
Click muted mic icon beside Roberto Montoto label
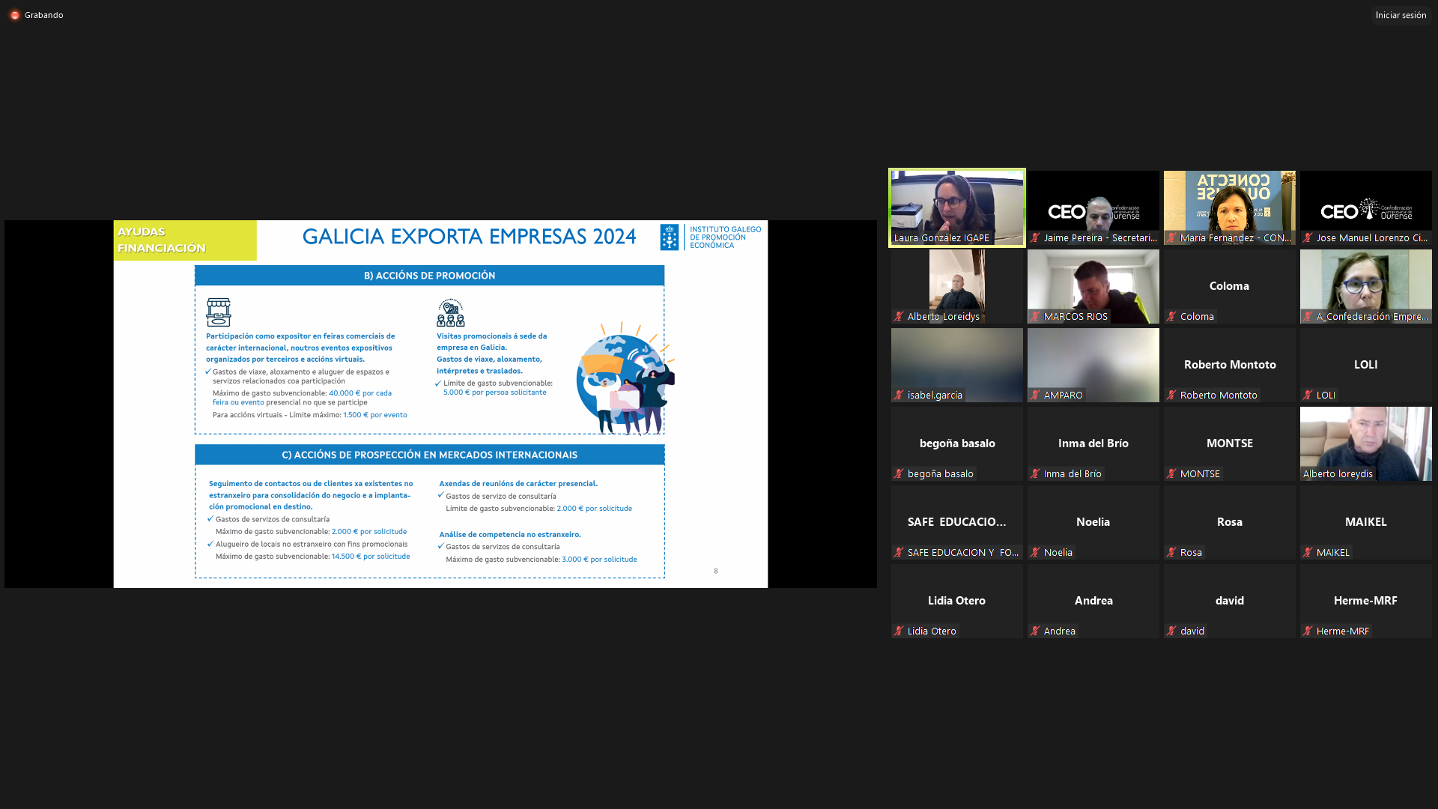click(1171, 396)
